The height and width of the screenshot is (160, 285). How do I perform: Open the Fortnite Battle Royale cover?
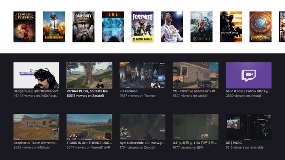(142, 27)
